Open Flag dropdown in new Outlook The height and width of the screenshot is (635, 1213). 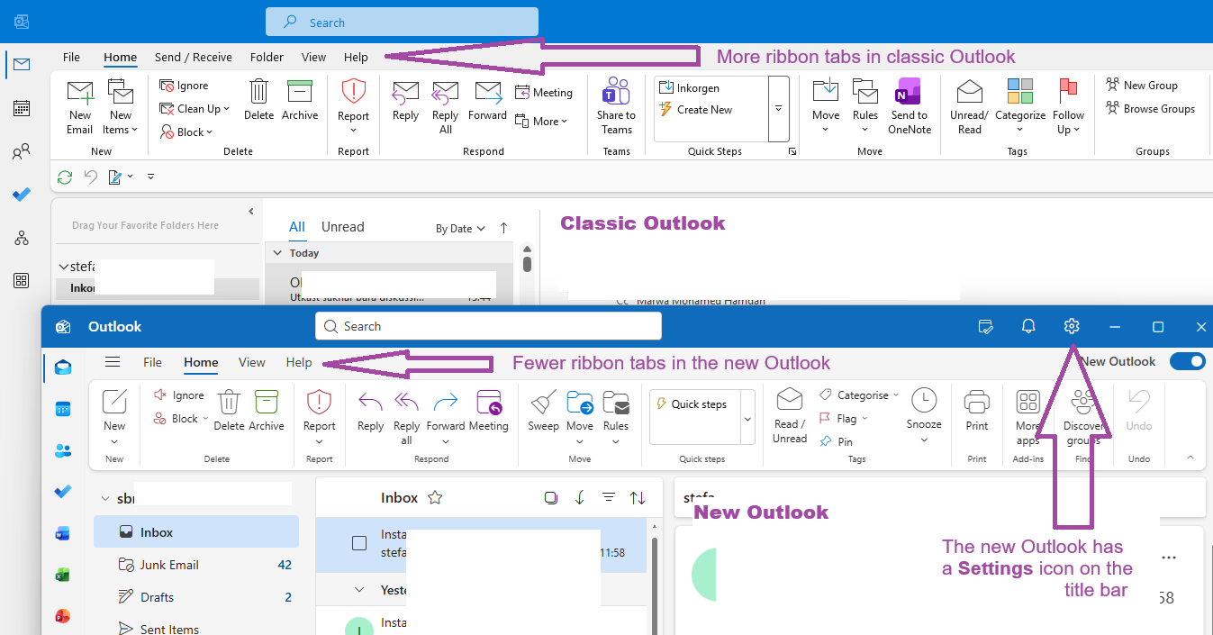(x=844, y=418)
